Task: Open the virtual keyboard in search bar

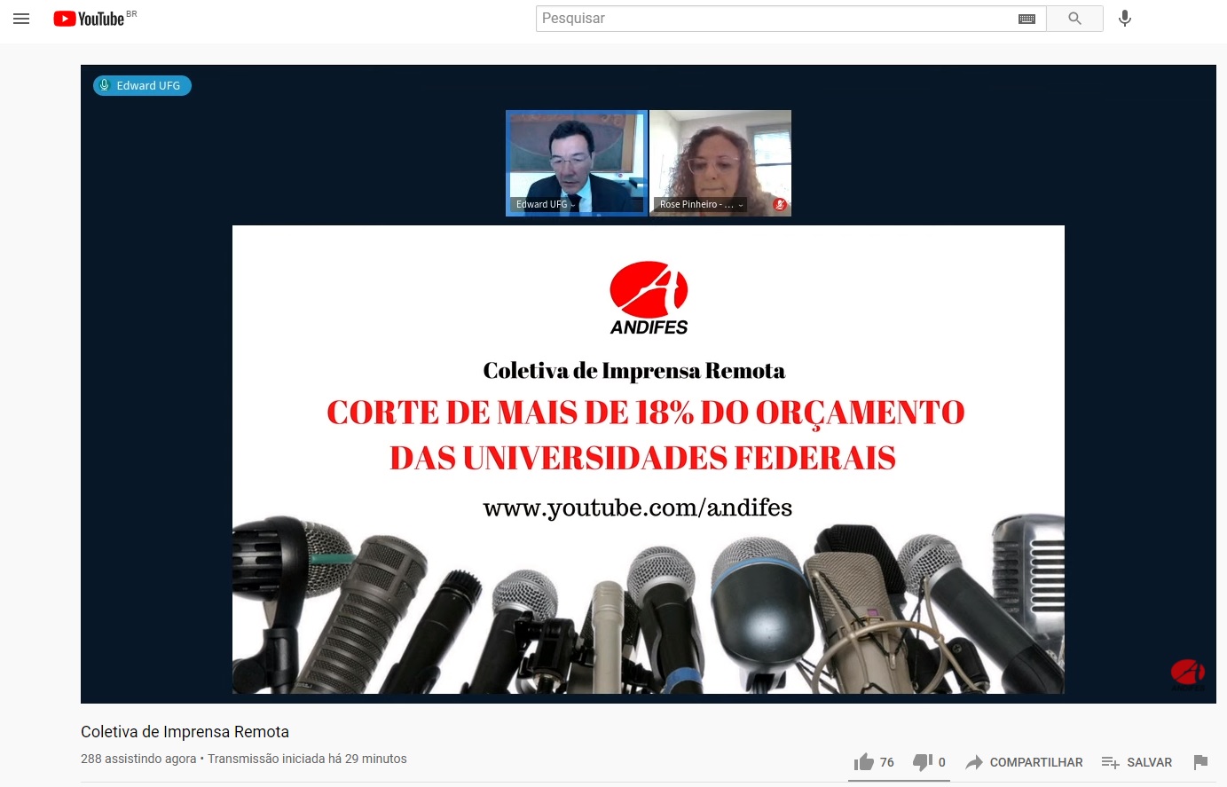Action: pos(1026,19)
